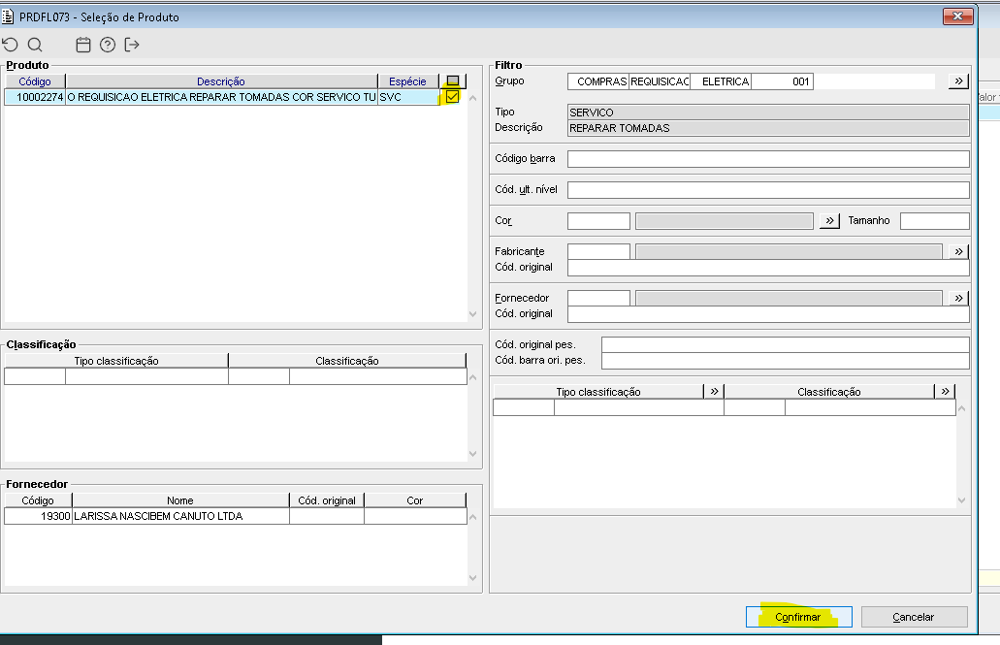The image size is (1000, 645).
Task: Click the help question mark icon
Action: (108, 45)
